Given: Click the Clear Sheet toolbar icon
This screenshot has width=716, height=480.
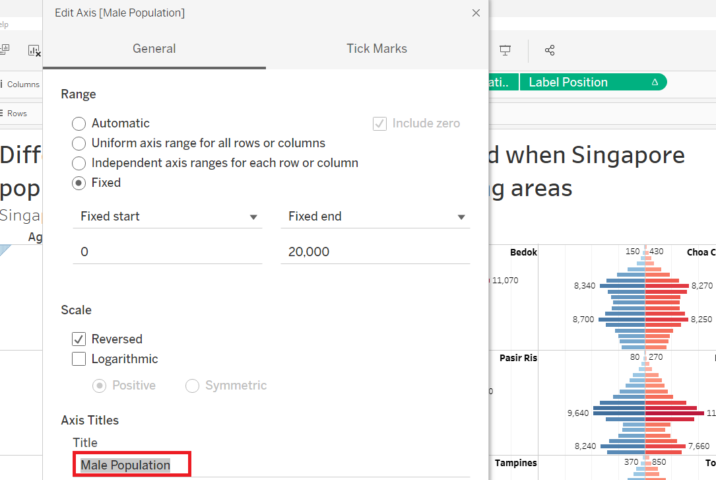Looking at the screenshot, I should (x=34, y=50).
